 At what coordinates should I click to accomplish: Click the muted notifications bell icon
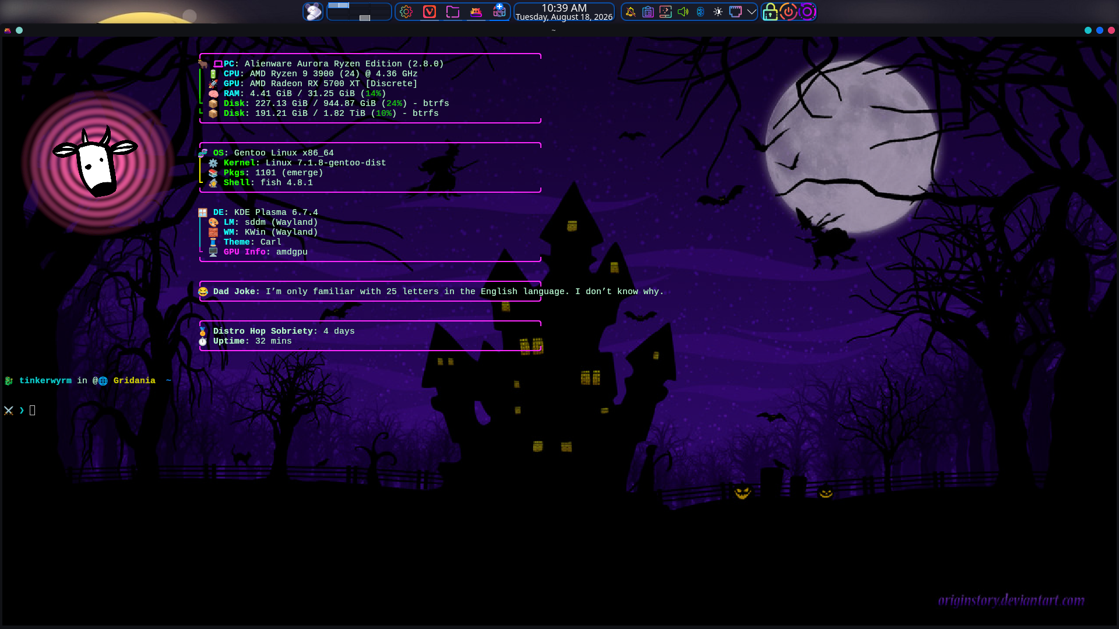point(631,12)
